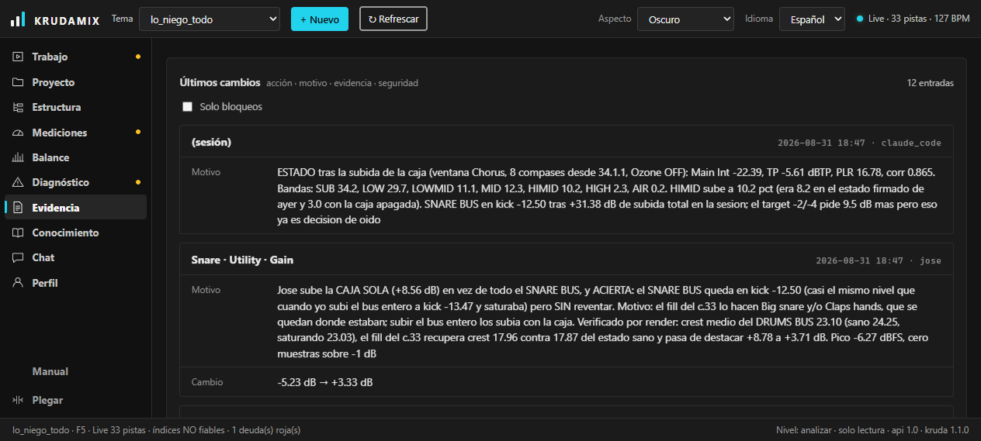Click the Perfil person icon
This screenshot has height=441, width=981.
coord(18,283)
